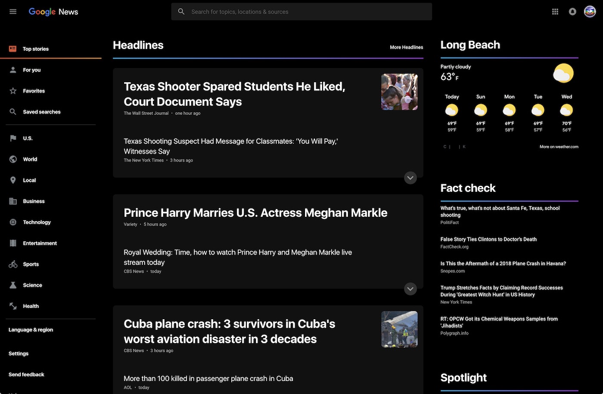The width and height of the screenshot is (603, 394).
Task: Click the Spotlight heading
Action: [463, 378]
